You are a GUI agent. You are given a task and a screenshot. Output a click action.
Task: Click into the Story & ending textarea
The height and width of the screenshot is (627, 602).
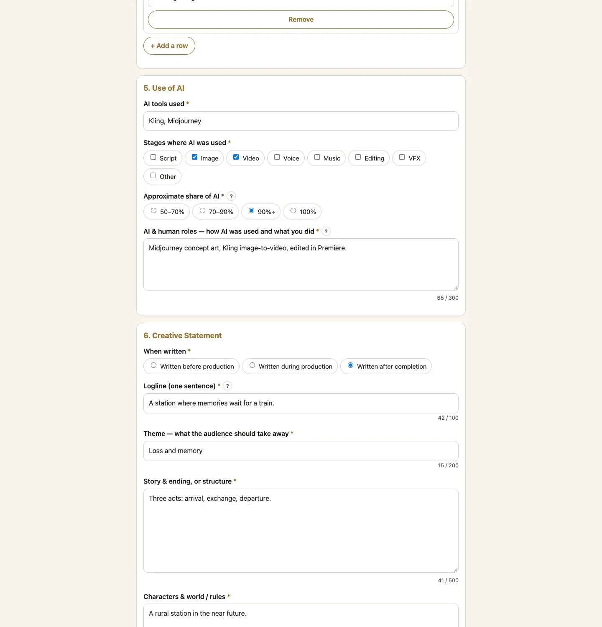[301, 530]
